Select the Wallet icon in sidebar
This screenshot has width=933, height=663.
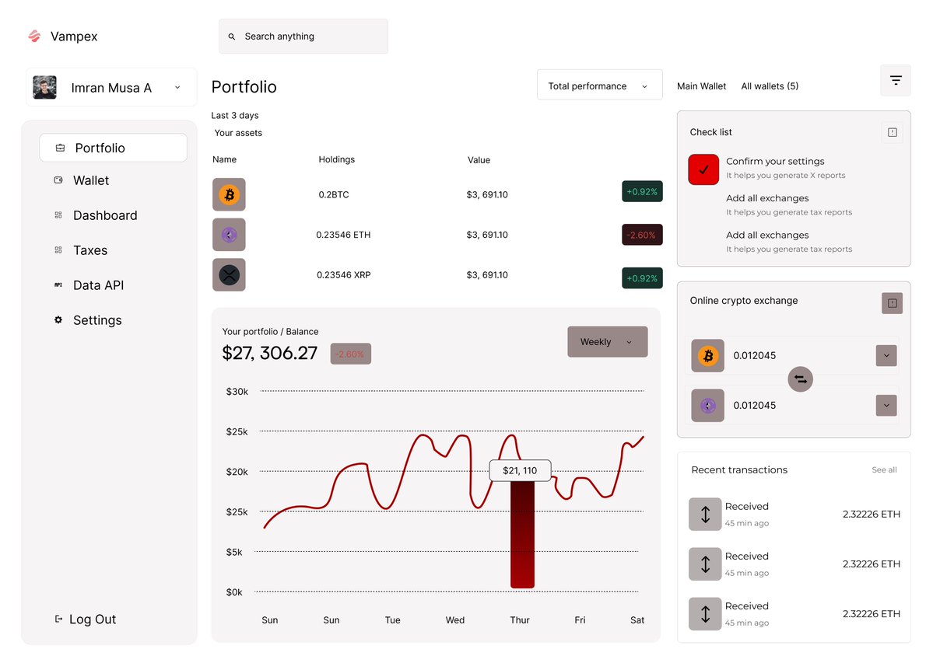(x=58, y=180)
